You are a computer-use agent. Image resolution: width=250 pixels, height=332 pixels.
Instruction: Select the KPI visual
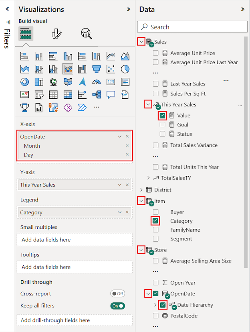tap(24, 94)
